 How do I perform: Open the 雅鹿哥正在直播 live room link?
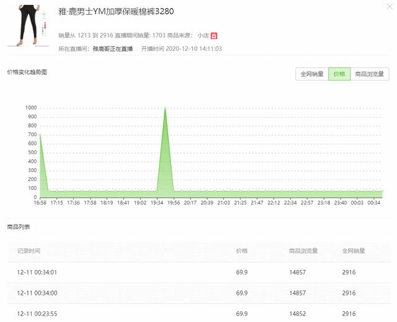(x=113, y=49)
